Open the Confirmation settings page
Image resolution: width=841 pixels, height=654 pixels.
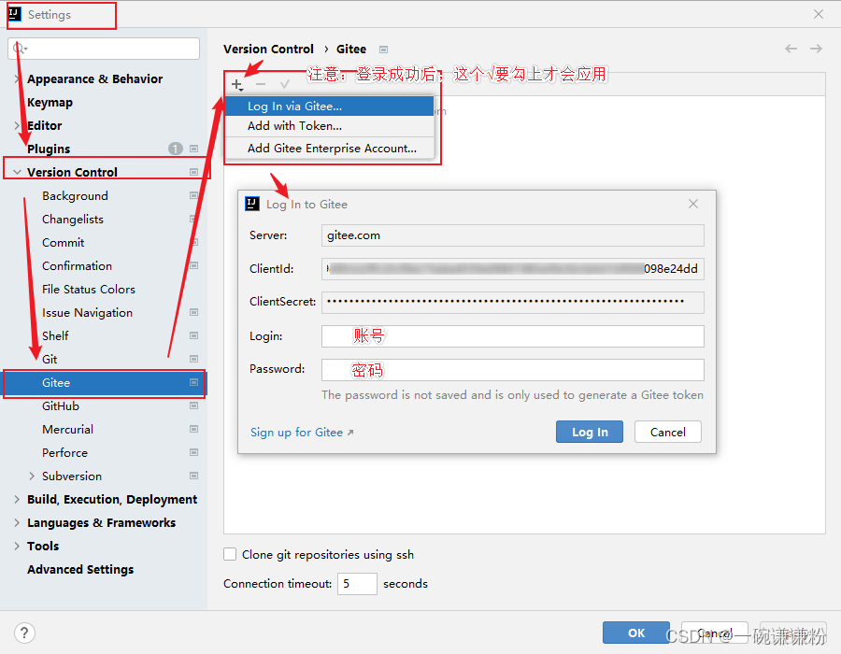(78, 266)
